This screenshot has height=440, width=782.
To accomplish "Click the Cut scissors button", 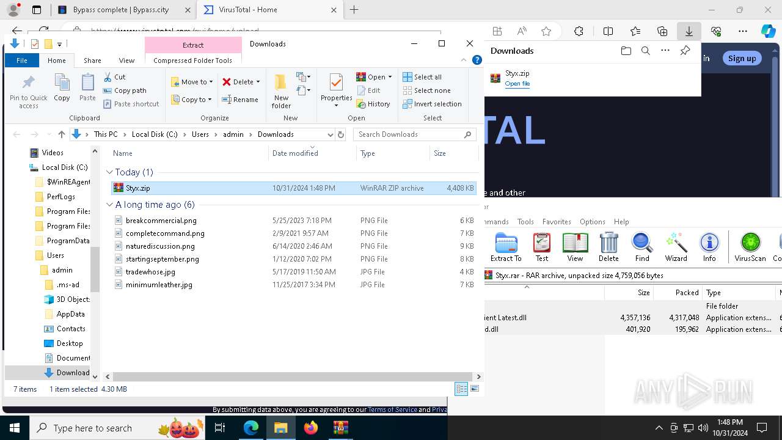I will [x=114, y=77].
